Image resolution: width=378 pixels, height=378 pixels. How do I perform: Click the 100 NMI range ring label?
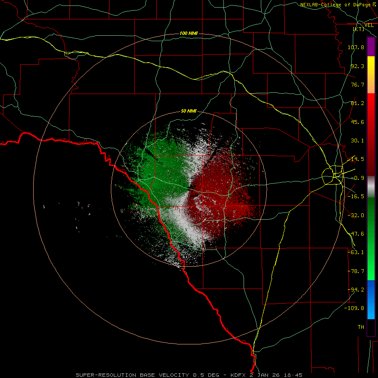point(189,33)
